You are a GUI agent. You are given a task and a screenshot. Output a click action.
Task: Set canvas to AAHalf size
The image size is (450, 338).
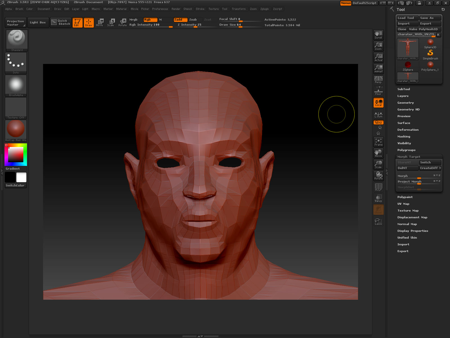(379, 69)
